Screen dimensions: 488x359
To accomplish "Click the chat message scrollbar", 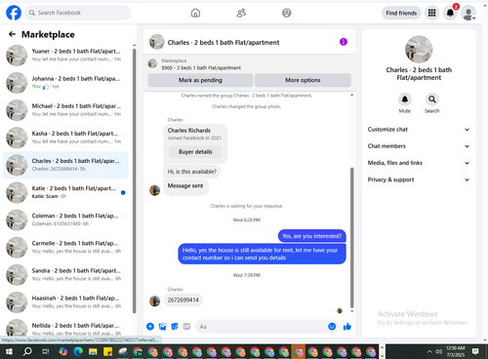I will (x=351, y=237).
